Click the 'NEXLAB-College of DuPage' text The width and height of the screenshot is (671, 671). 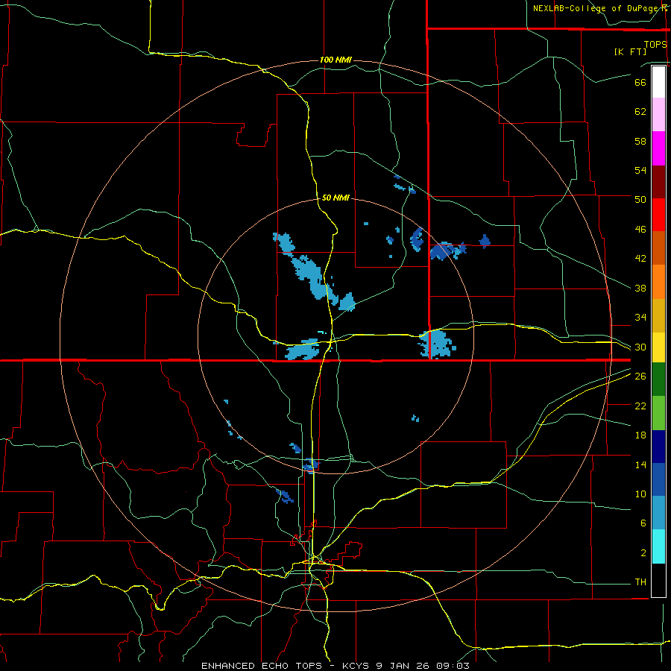point(595,8)
